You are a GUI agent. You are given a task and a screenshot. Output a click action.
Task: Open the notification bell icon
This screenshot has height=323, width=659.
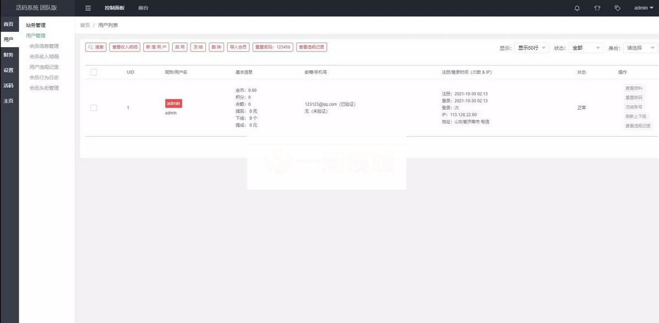tap(577, 8)
